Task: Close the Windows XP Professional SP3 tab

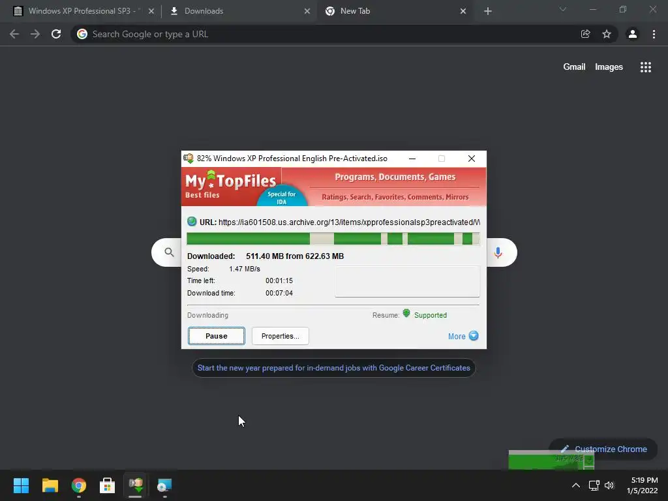Action: (151, 11)
